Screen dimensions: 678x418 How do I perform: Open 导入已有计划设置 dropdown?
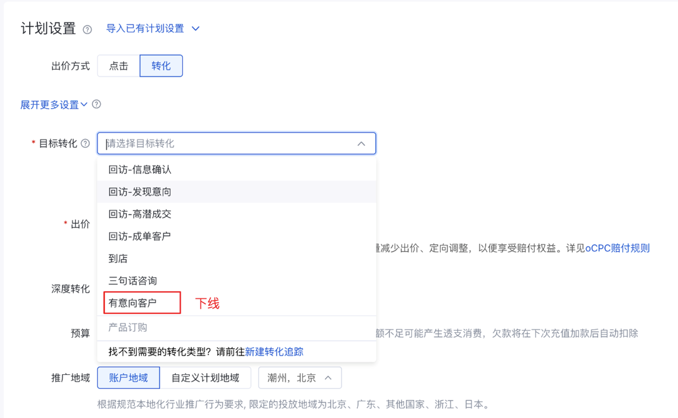pyautogui.click(x=152, y=29)
